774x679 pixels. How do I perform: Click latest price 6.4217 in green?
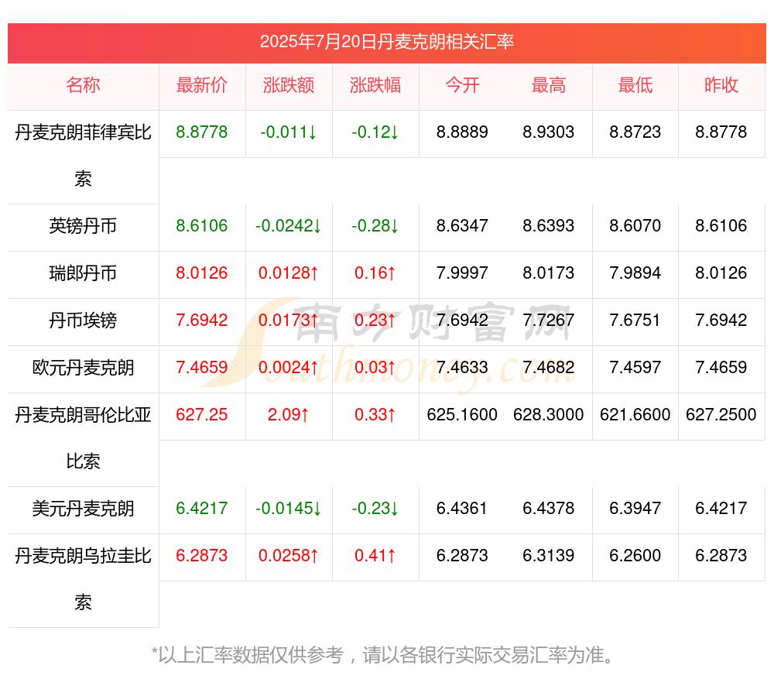tap(202, 509)
